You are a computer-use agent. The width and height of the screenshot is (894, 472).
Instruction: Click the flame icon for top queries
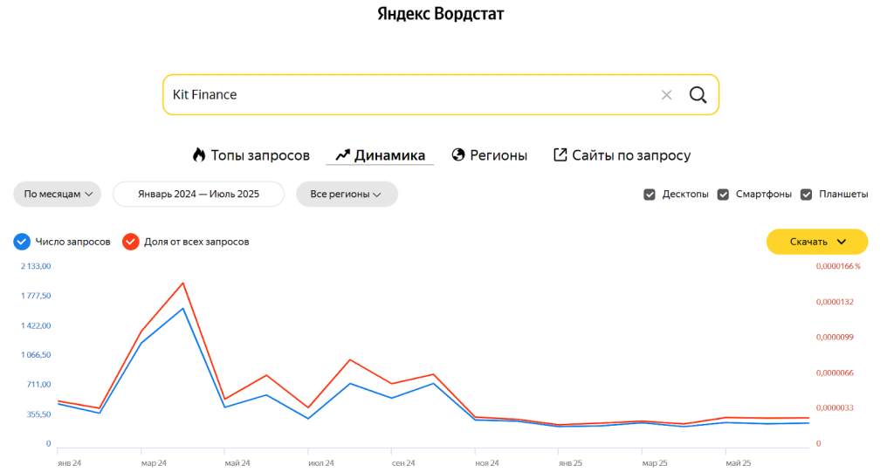[x=199, y=155]
